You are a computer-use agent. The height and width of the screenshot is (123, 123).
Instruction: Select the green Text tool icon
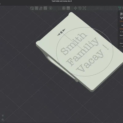tap(120, 8)
